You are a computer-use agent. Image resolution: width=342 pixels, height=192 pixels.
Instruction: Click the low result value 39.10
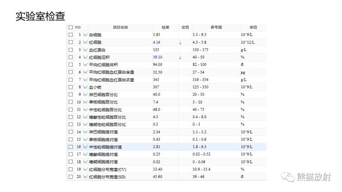(x=157, y=57)
